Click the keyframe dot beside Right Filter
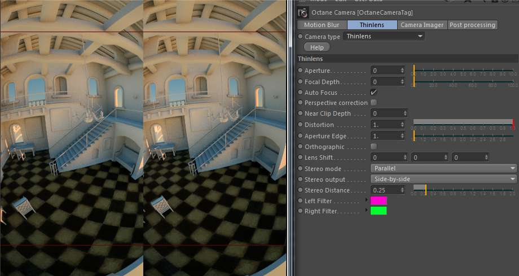 (300, 211)
